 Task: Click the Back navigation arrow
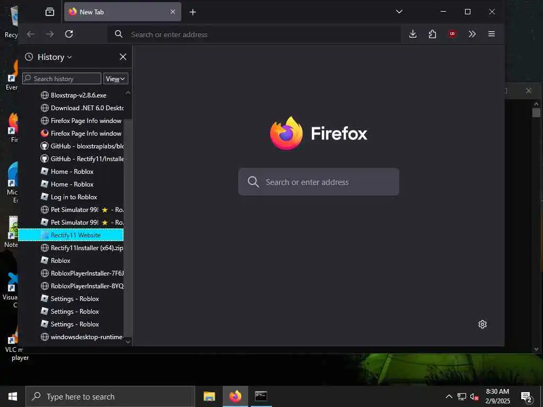coord(31,34)
